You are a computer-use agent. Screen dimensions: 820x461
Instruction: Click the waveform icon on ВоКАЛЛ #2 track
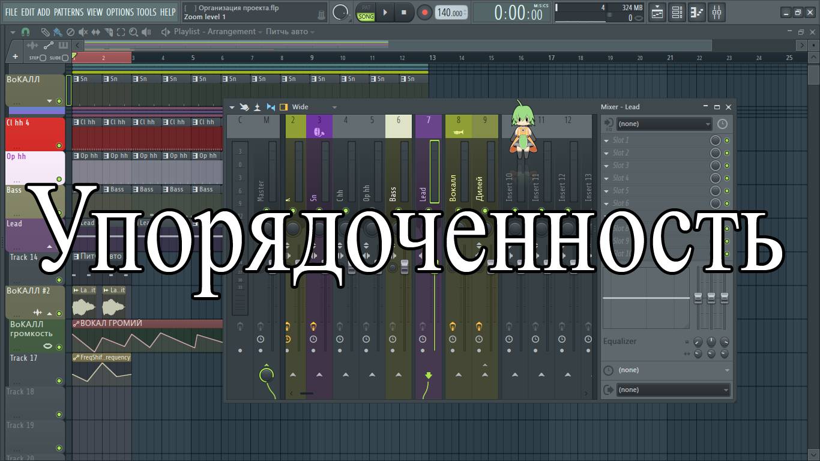38,313
